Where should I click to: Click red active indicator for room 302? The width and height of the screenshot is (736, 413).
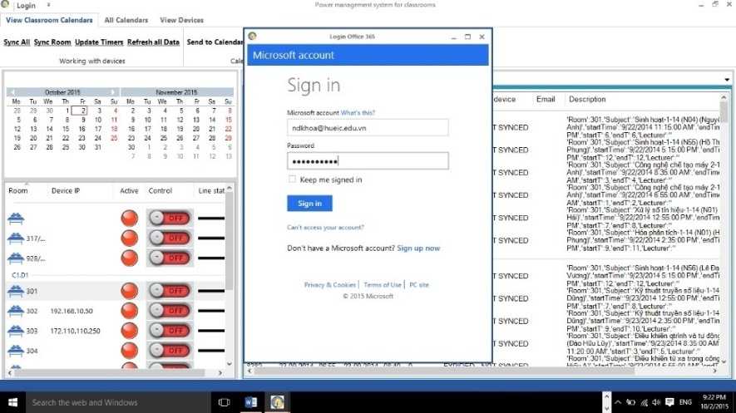130,310
